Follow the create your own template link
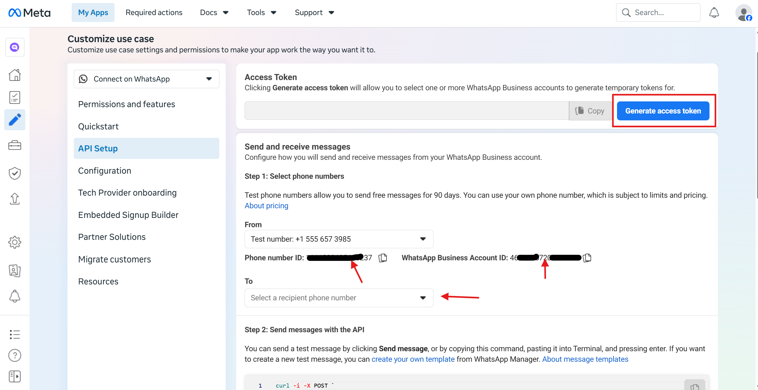 (413, 359)
